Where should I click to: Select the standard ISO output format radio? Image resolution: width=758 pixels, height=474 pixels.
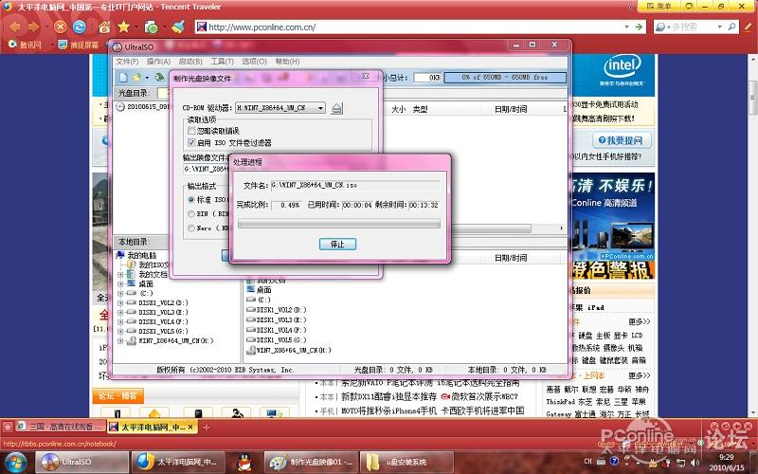click(x=192, y=200)
